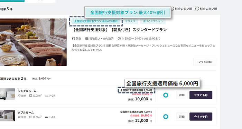Open 詳細 for the ダブルルーム

(x=182, y=117)
